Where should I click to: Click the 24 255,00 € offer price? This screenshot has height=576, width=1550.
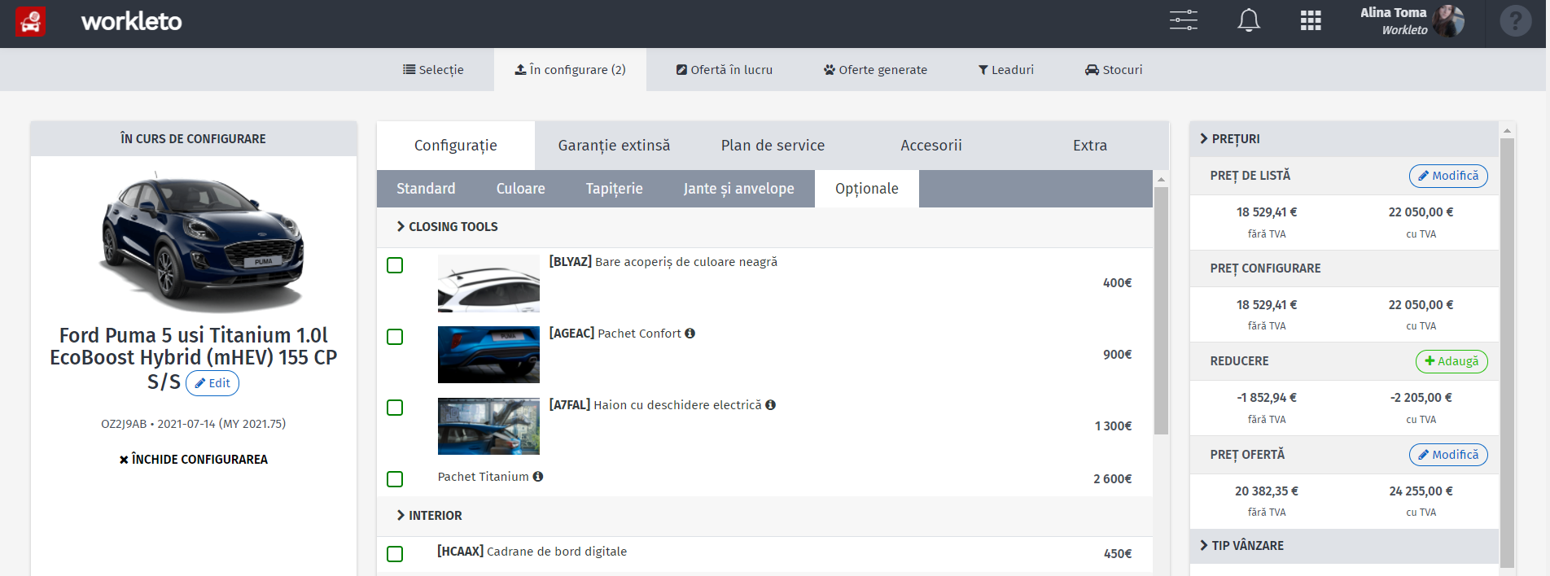pos(1421,491)
